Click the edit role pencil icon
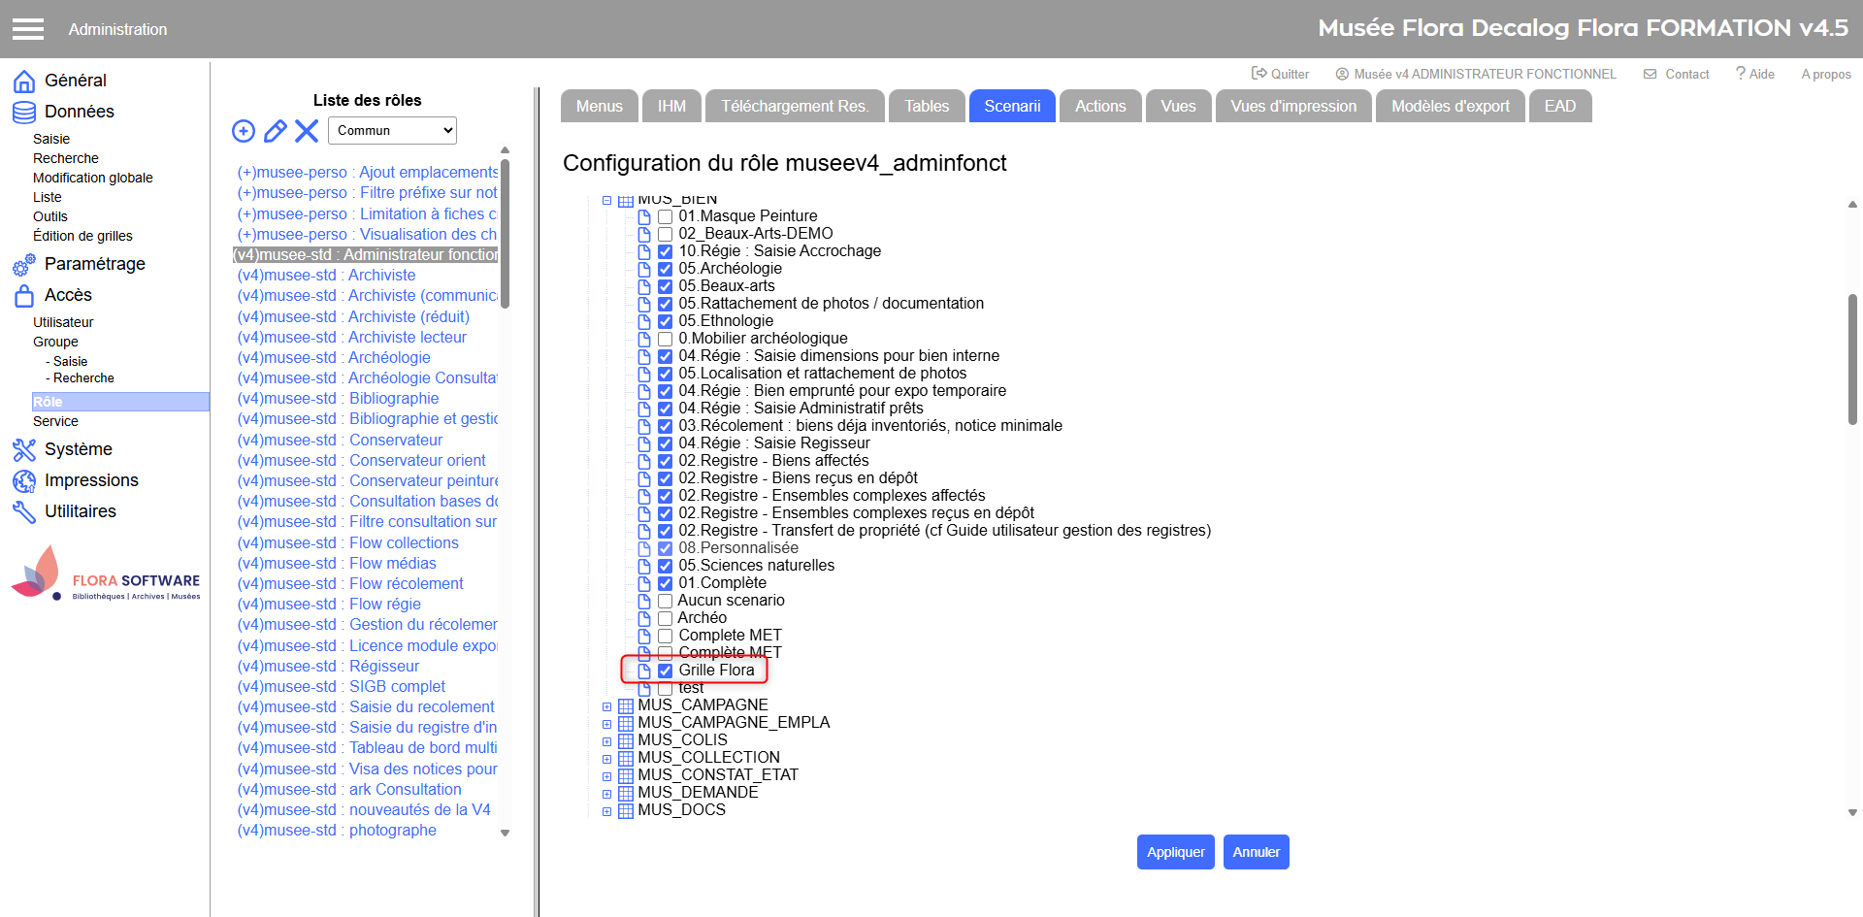 [x=276, y=131]
